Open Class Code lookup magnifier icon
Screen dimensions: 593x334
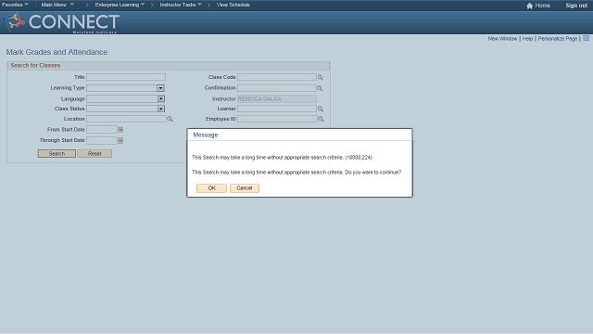pyautogui.click(x=321, y=77)
